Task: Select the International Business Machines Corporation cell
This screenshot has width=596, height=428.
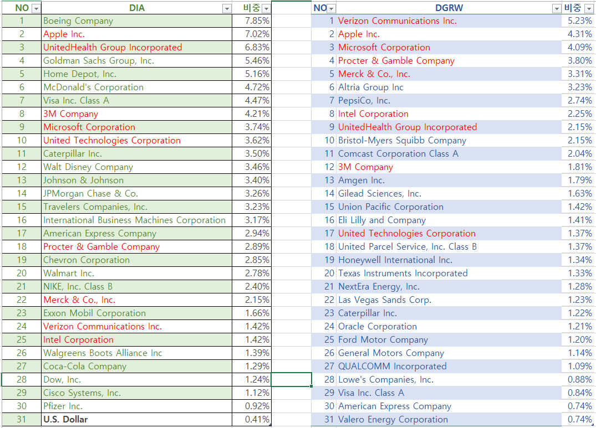Action: [x=136, y=220]
